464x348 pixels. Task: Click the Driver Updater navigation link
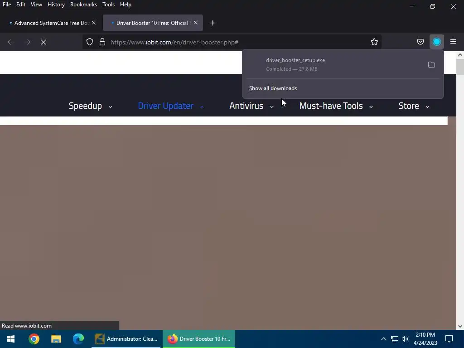point(165,106)
